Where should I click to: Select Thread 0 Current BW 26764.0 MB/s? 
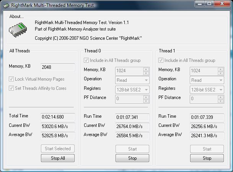132,127
